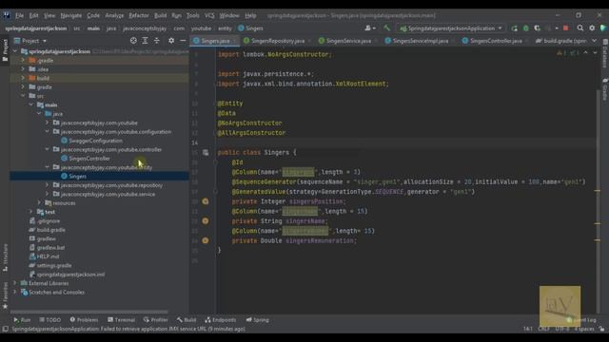Hide the Project tool window
Image resolution: width=609 pixels, height=342 pixels.
point(183,40)
